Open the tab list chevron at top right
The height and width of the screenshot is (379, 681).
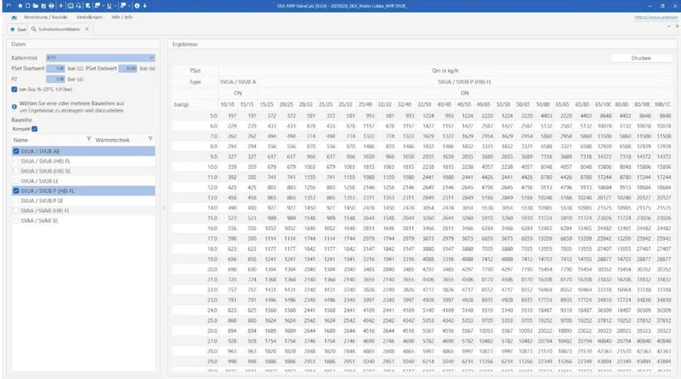tap(668, 27)
